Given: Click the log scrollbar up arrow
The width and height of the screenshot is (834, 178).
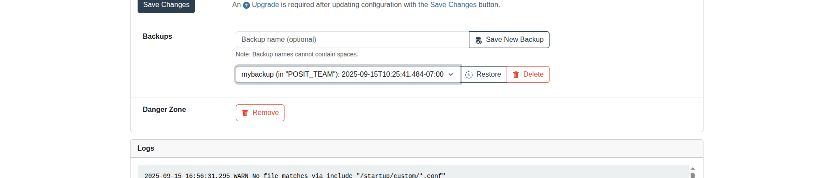Looking at the screenshot, I should click(x=692, y=168).
